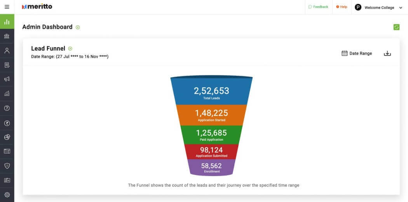The width and height of the screenshot is (408, 202).
Task: Open the pie chart sidebar icon
Action: 7,137
